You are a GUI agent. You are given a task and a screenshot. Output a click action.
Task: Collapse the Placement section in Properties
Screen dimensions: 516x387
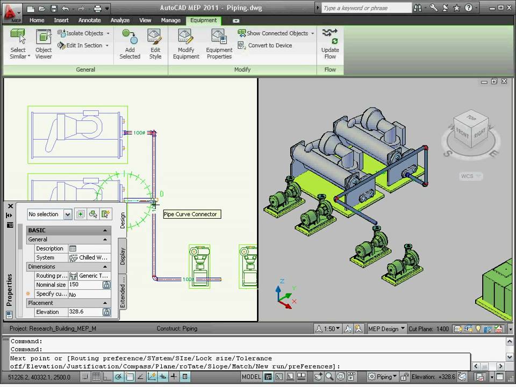pyautogui.click(x=105, y=303)
